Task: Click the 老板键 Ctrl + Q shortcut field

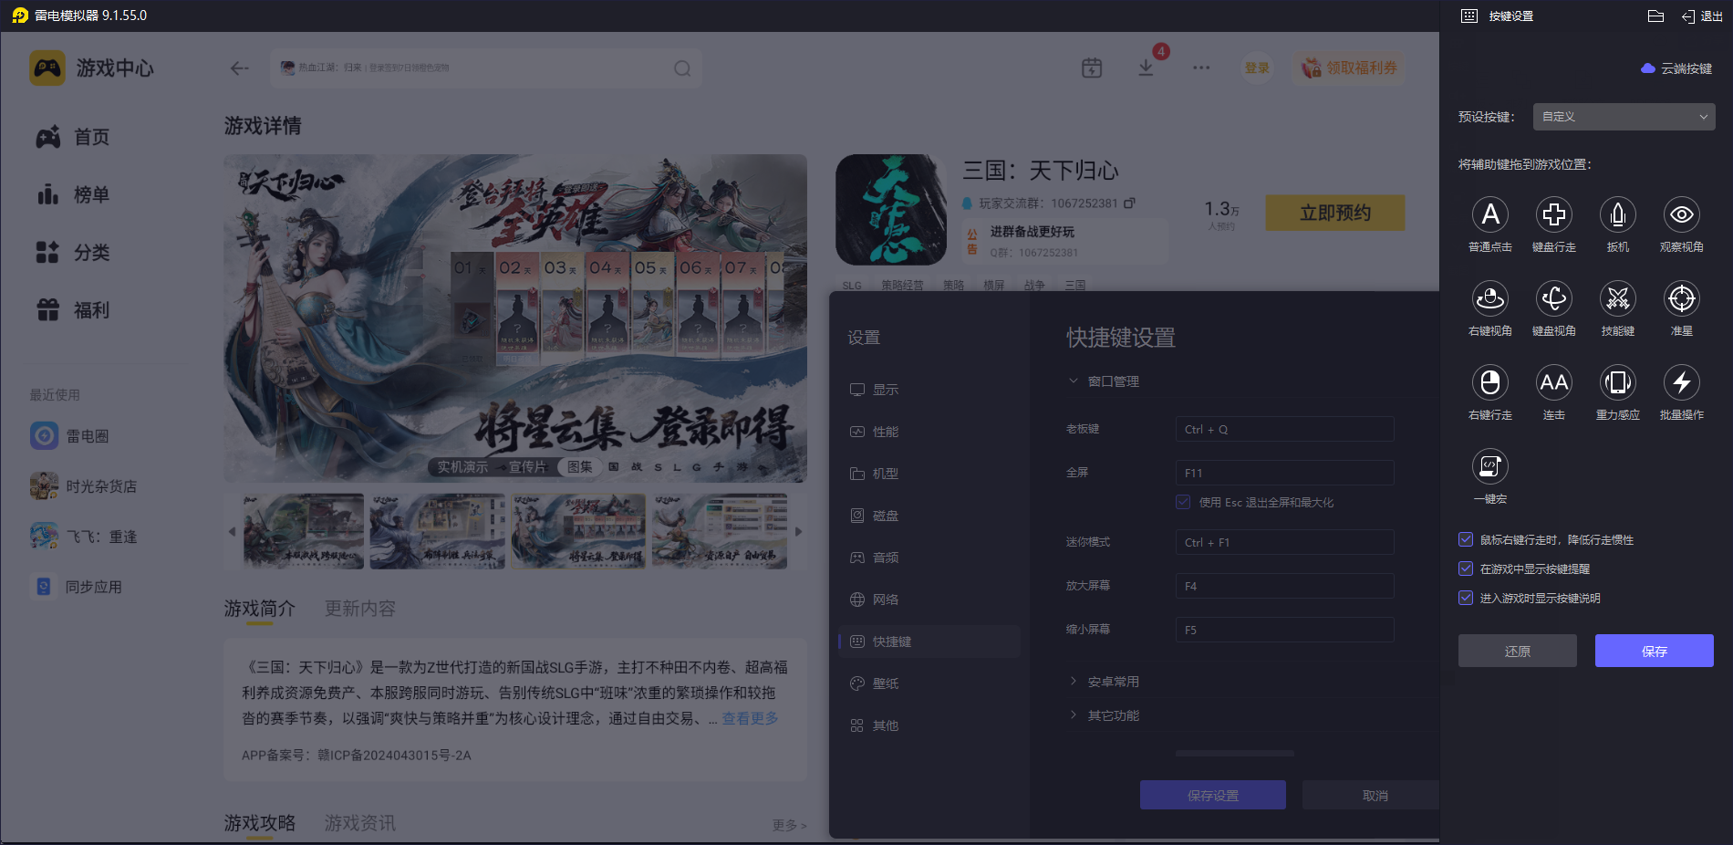Action: pos(1284,430)
